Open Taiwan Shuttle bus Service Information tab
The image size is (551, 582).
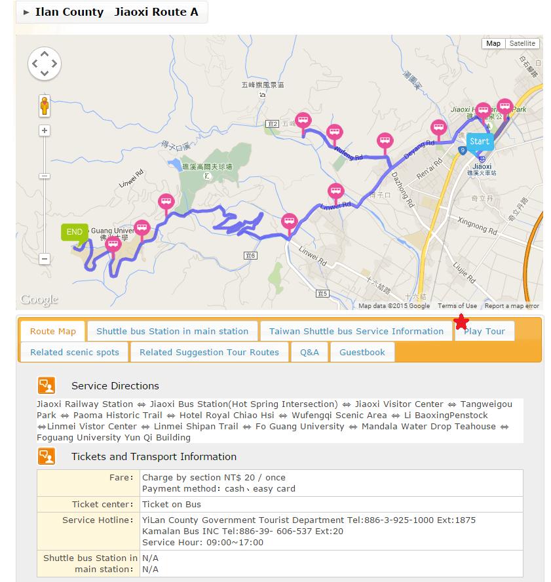[356, 331]
